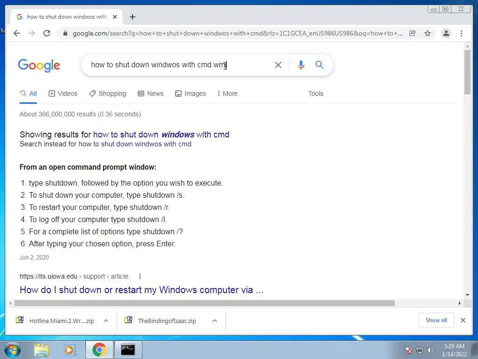Click the horizontal scrollbar thumb
Image resolution: width=478 pixels, height=359 pixels.
point(204,303)
